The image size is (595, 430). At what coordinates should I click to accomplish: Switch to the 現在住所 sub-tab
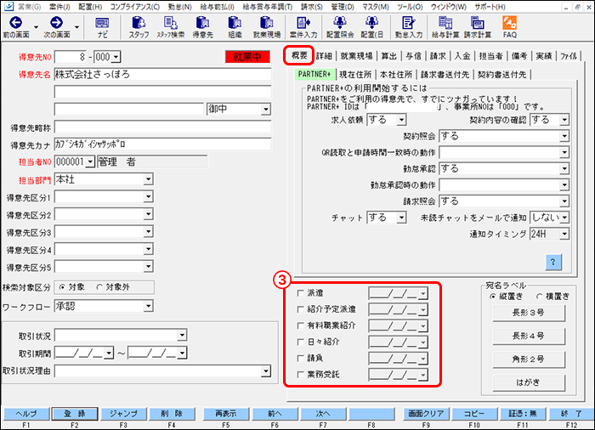pyautogui.click(x=355, y=75)
